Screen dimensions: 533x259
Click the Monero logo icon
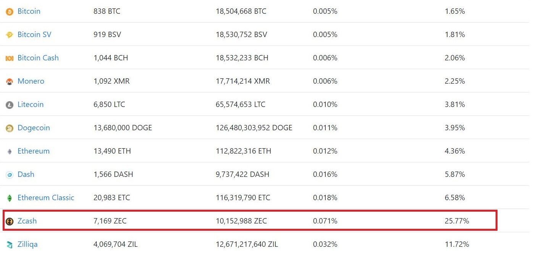pyautogui.click(x=10, y=82)
